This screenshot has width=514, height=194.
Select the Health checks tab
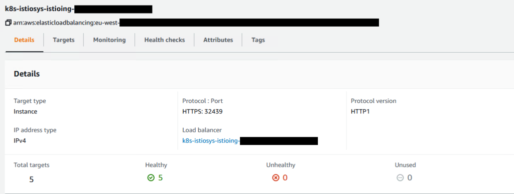click(165, 40)
